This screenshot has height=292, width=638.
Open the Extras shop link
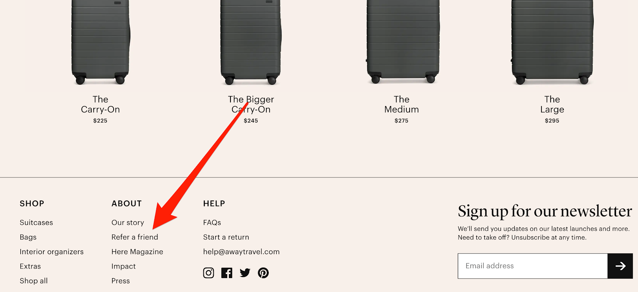tap(30, 267)
